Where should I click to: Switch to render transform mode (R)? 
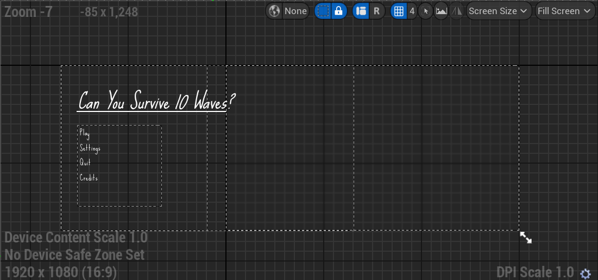click(x=376, y=11)
